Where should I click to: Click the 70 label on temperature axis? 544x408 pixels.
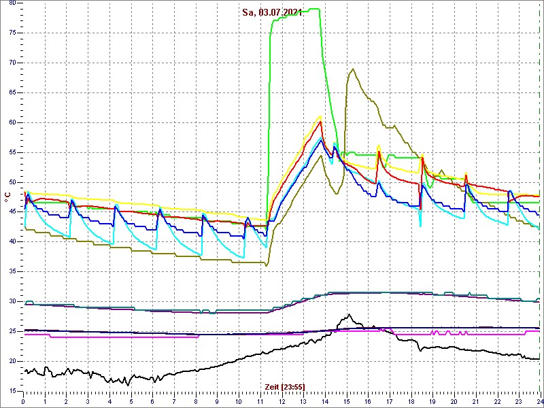pyautogui.click(x=11, y=63)
